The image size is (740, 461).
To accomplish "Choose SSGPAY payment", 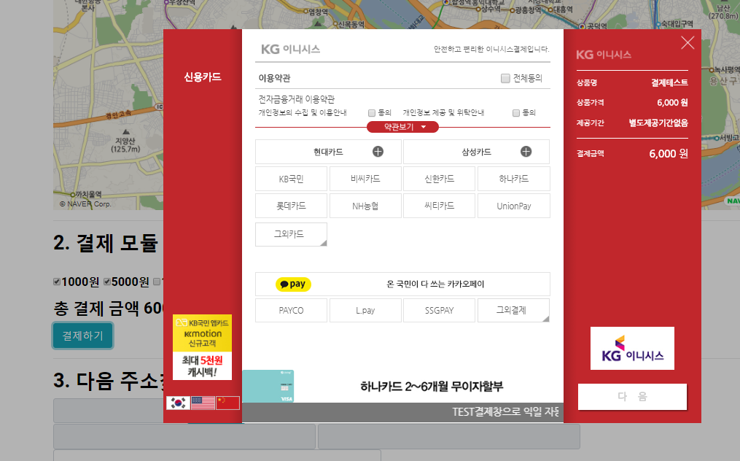I will pyautogui.click(x=440, y=310).
